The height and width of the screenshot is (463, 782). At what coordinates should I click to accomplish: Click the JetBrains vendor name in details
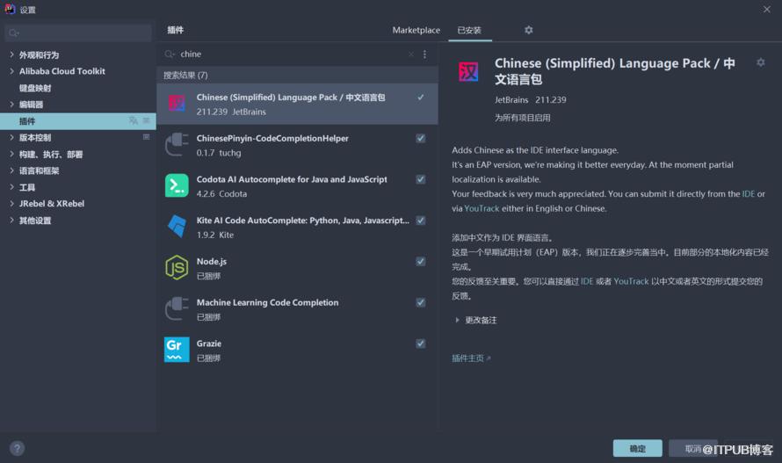511,100
